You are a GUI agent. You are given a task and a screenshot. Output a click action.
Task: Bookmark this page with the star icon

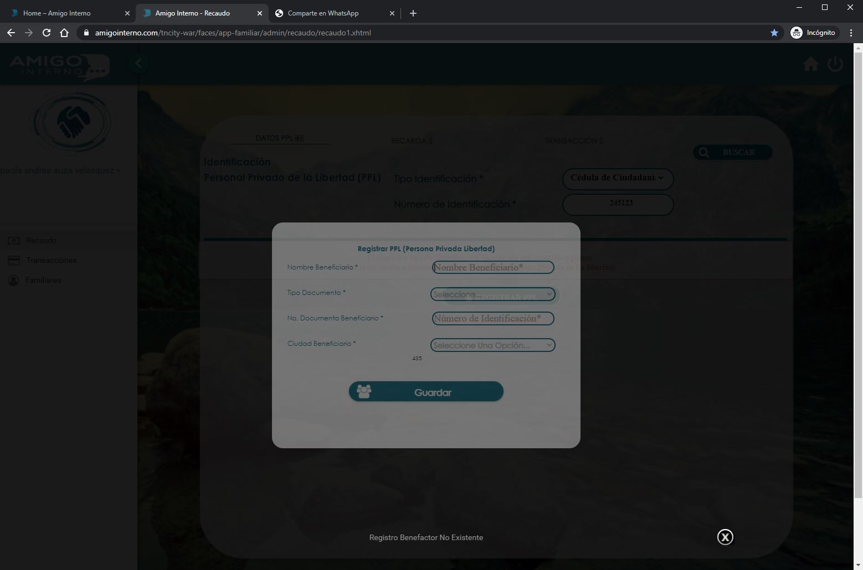[774, 33]
